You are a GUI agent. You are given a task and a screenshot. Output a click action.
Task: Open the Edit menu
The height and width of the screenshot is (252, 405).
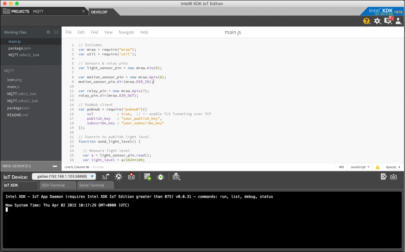coord(81,32)
